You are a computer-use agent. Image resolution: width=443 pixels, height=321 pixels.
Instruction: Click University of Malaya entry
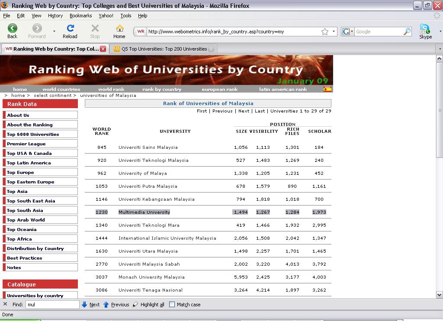pyautogui.click(x=143, y=173)
